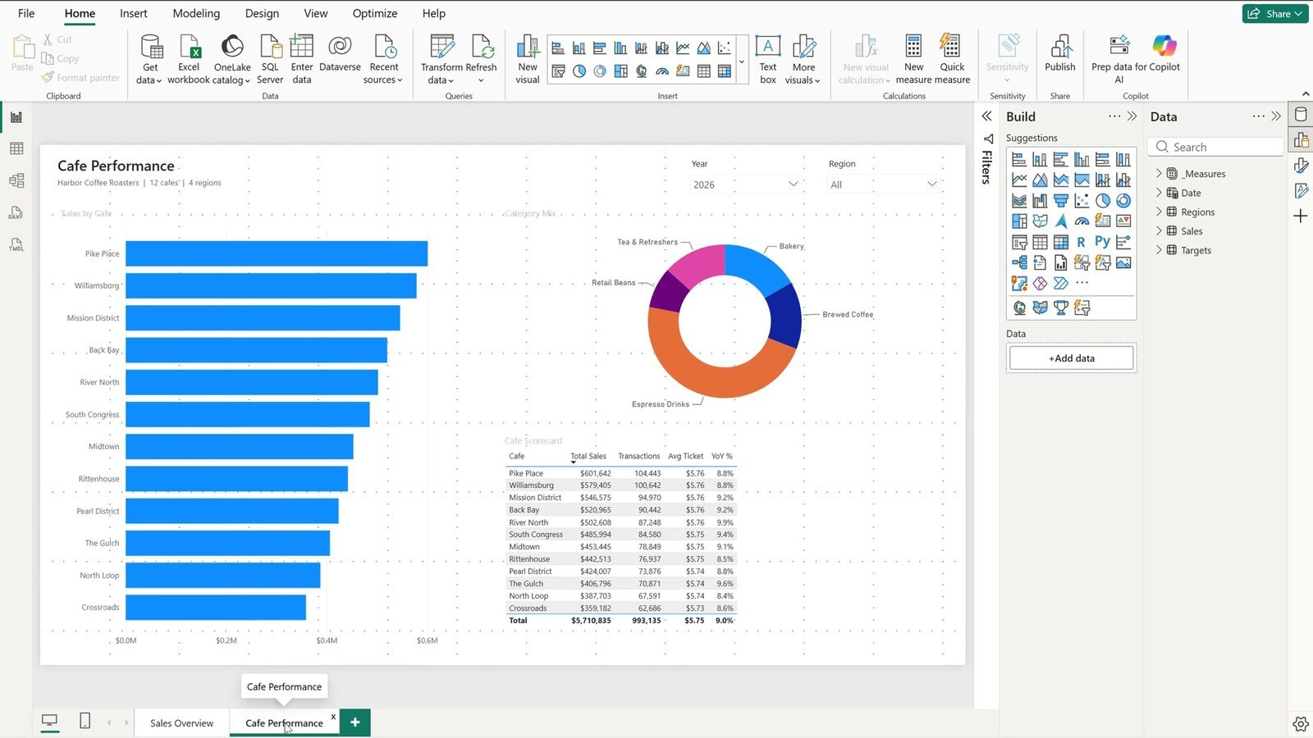The height and width of the screenshot is (738, 1313).
Task: Choose the funnel chart visual
Action: [x=1061, y=200]
